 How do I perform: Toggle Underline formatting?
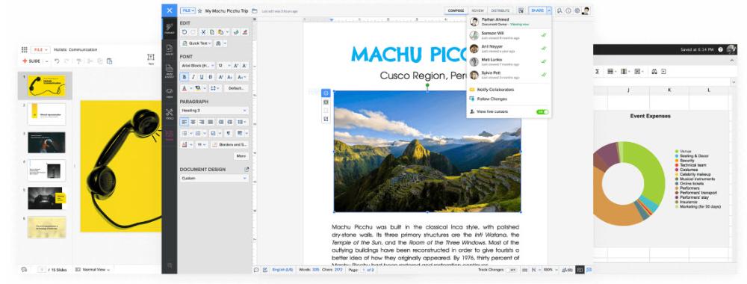click(202, 77)
